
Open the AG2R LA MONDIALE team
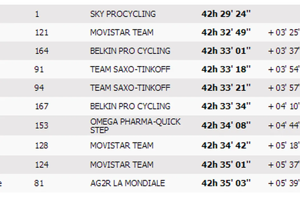tap(127, 183)
